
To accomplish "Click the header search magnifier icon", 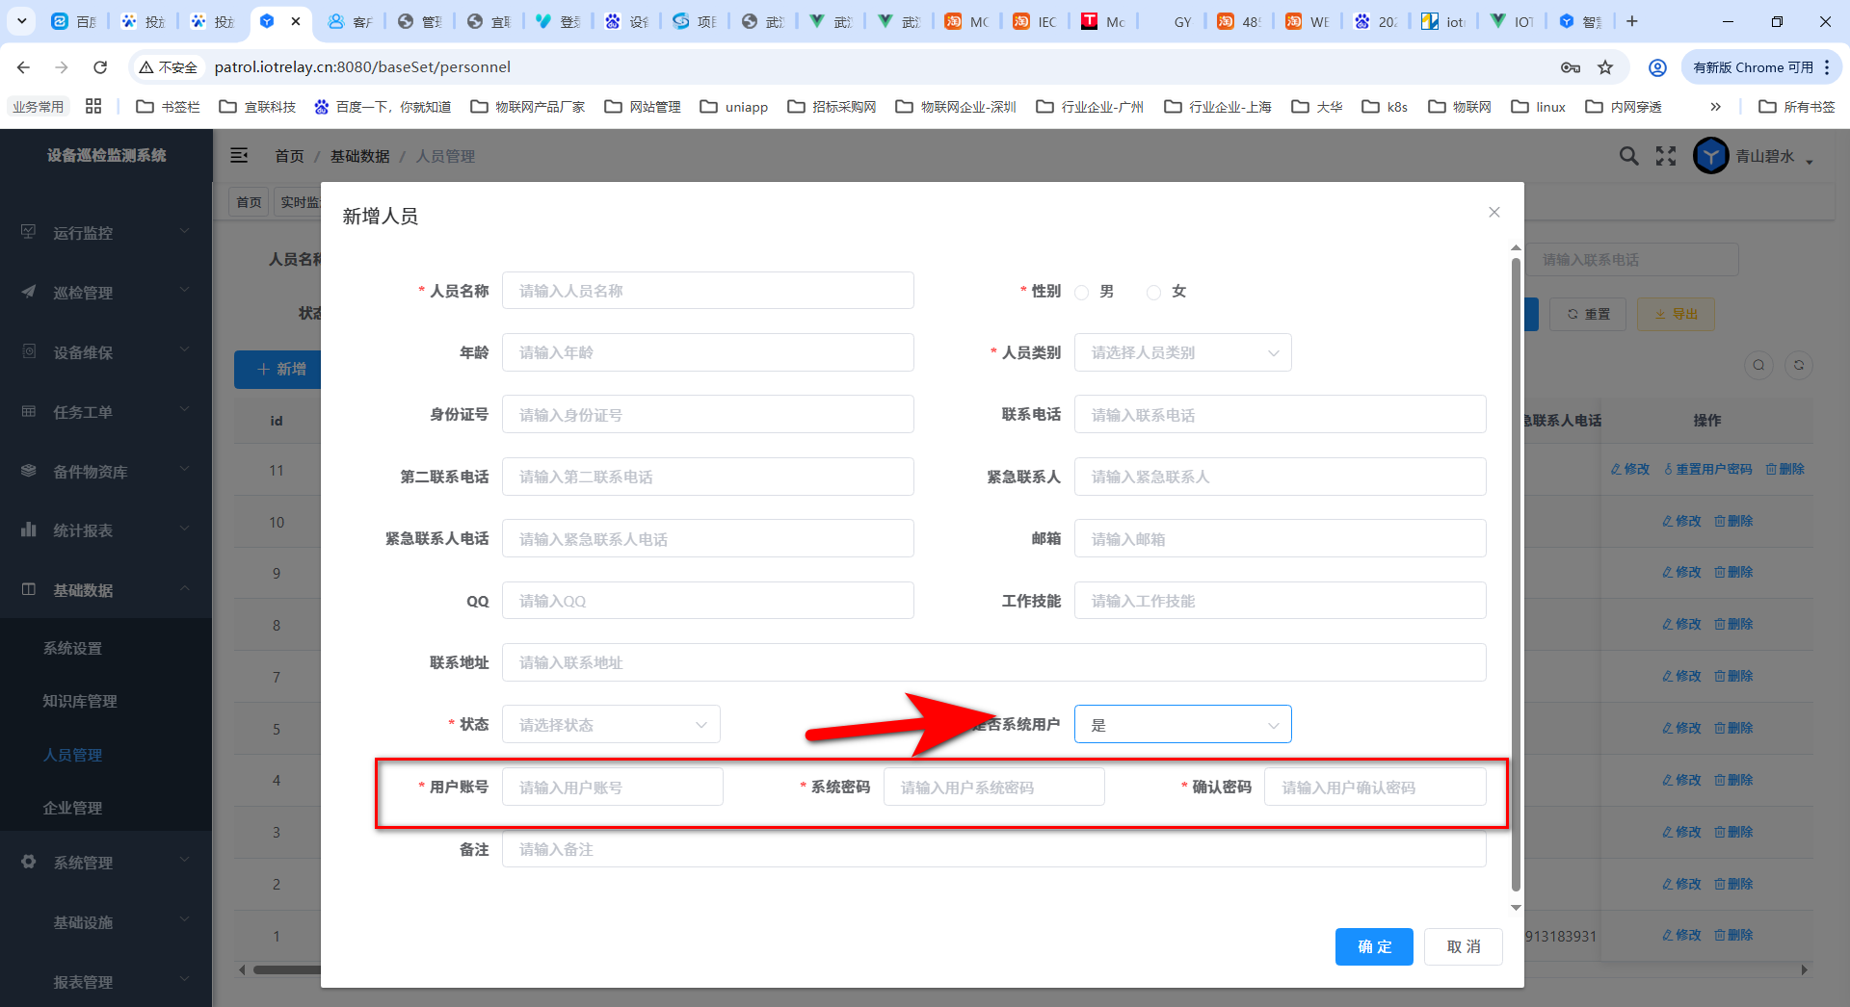I will click(1628, 156).
